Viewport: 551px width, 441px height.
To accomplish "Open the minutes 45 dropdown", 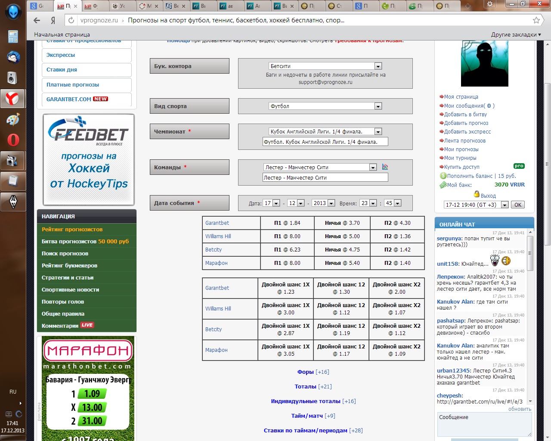I will click(x=393, y=203).
